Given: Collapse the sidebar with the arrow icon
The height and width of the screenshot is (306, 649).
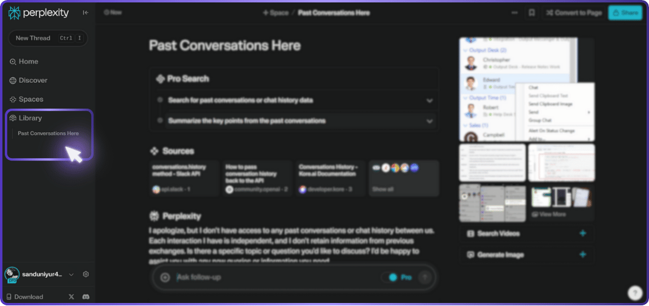Looking at the screenshot, I should tap(86, 13).
